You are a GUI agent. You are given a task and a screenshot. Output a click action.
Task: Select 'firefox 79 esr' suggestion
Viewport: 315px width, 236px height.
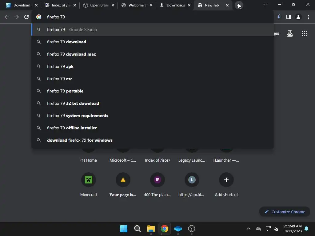pyautogui.click(x=153, y=79)
